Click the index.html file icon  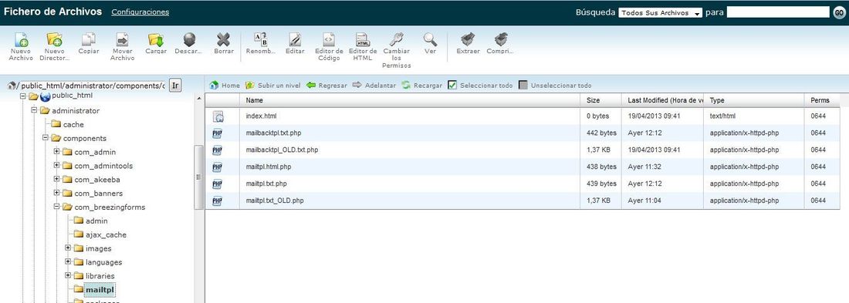tap(218, 116)
